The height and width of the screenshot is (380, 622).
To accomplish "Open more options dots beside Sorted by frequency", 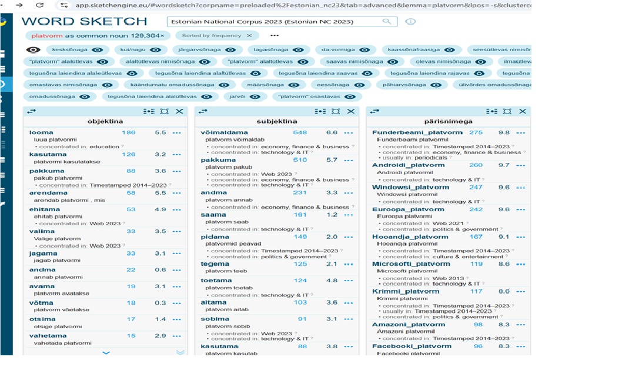I will (274, 36).
